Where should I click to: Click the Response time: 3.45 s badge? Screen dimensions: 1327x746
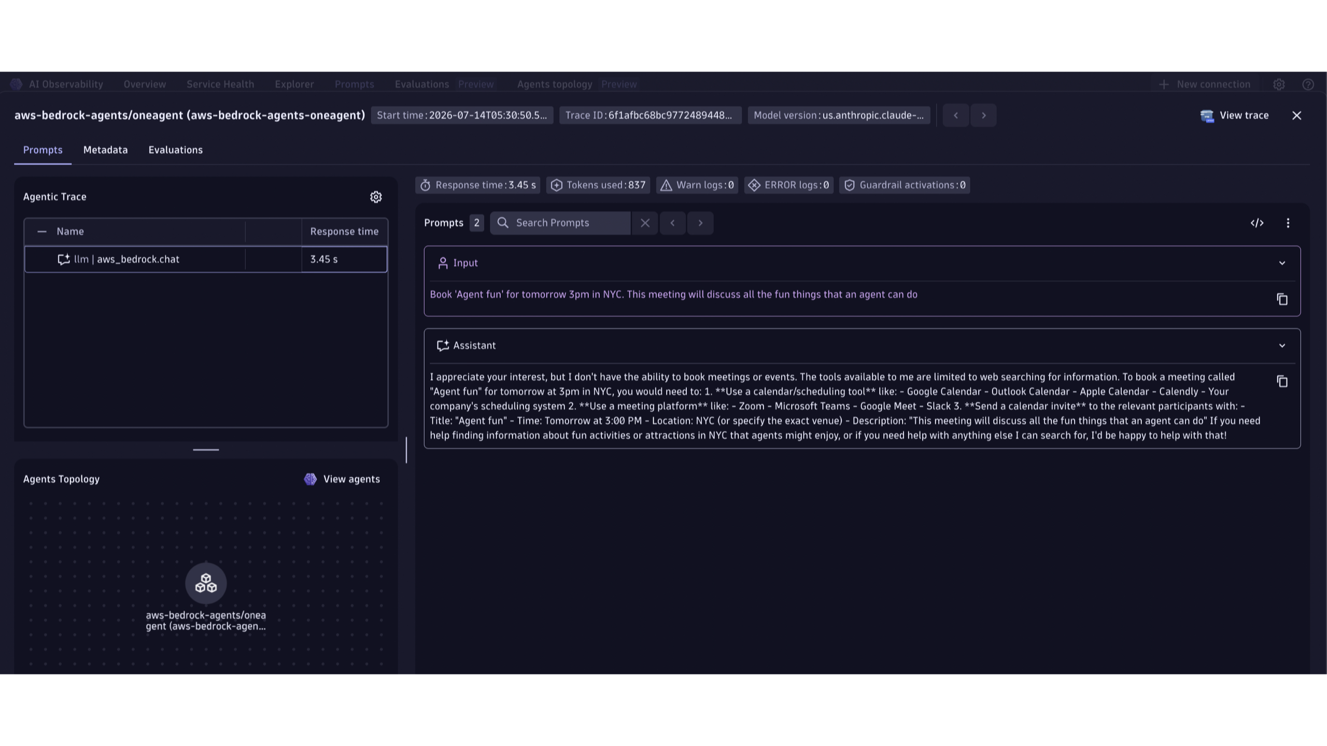coord(477,185)
